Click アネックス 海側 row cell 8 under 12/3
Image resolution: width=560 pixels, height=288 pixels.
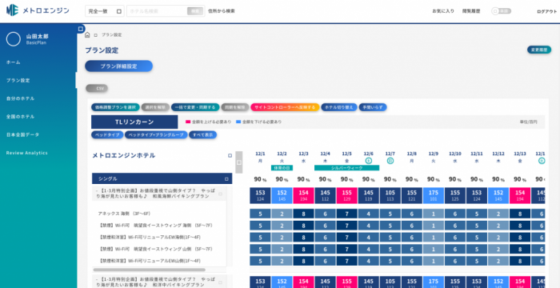coord(303,214)
